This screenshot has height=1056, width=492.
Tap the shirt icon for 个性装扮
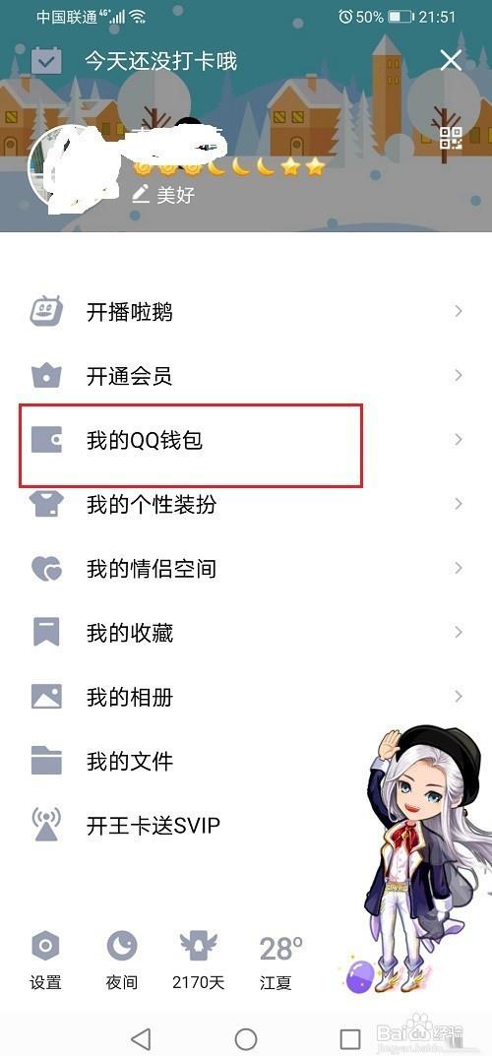tap(46, 504)
